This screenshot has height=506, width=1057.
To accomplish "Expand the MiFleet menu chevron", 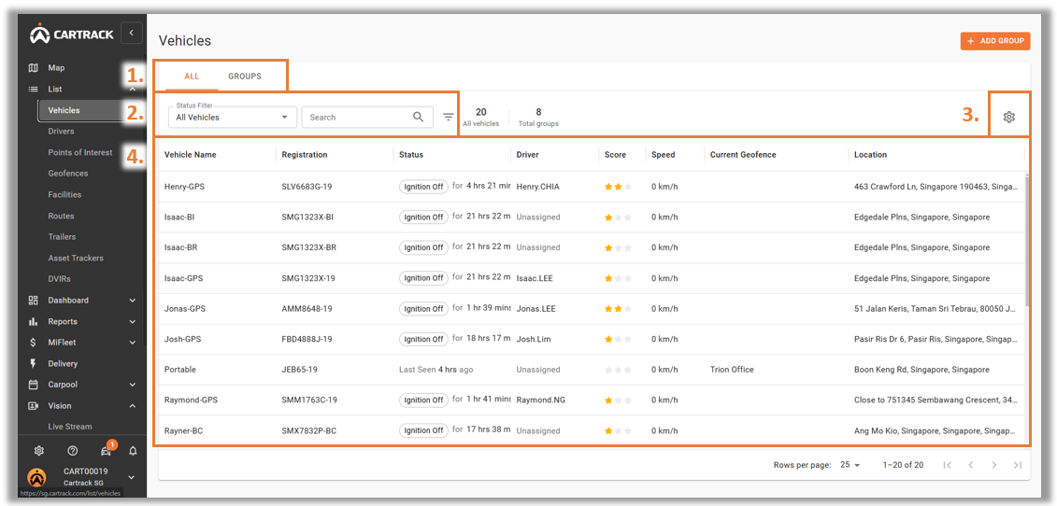I will [x=132, y=343].
